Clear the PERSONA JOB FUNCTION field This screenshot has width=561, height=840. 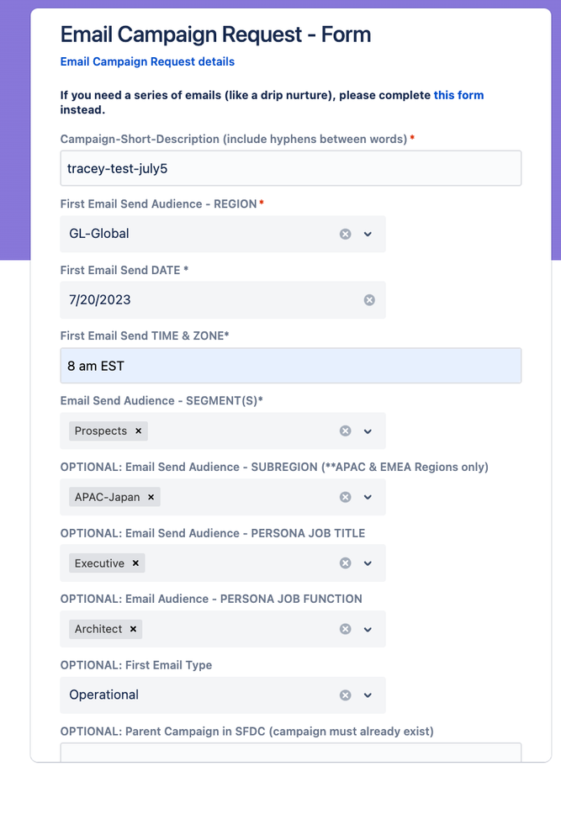click(x=345, y=629)
